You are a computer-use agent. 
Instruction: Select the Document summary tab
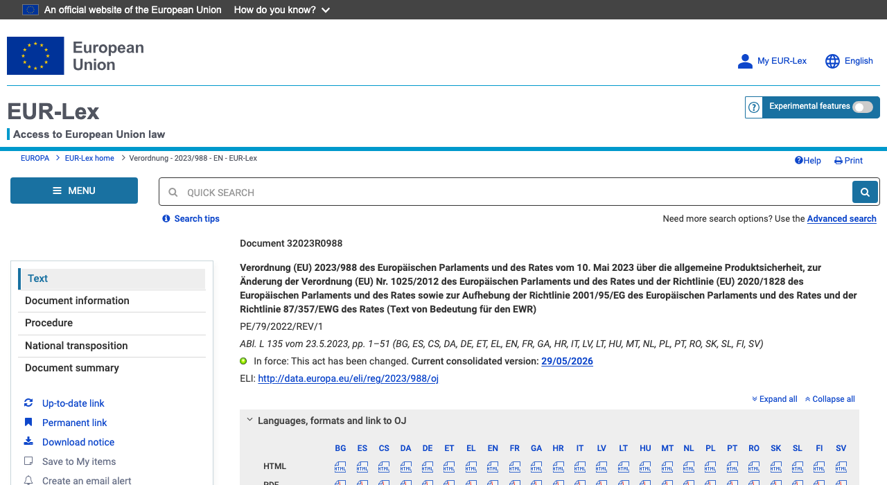112,368
